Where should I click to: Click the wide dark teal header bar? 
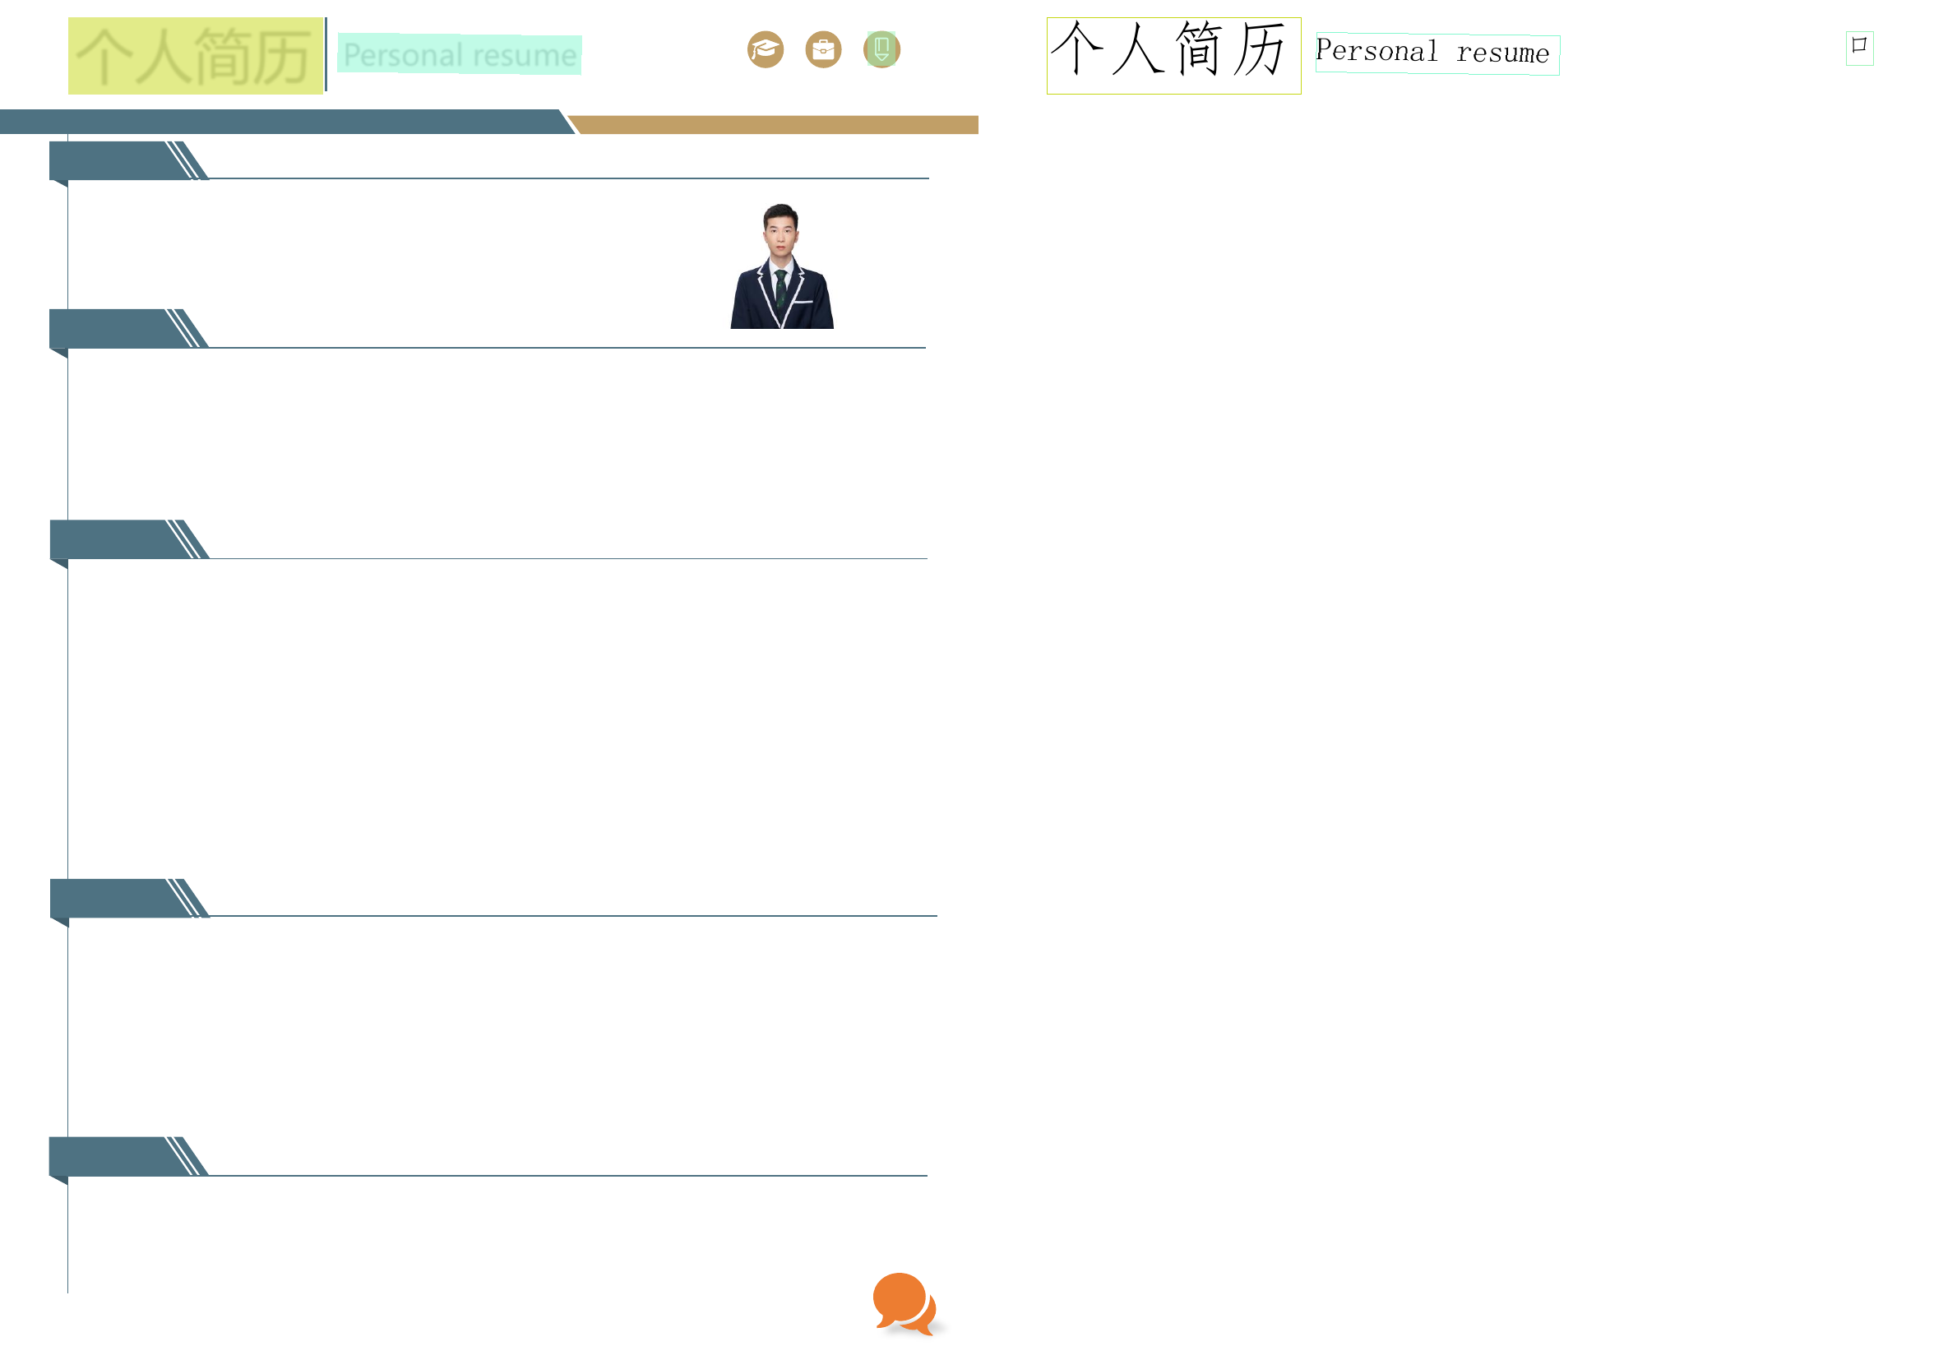click(x=278, y=122)
